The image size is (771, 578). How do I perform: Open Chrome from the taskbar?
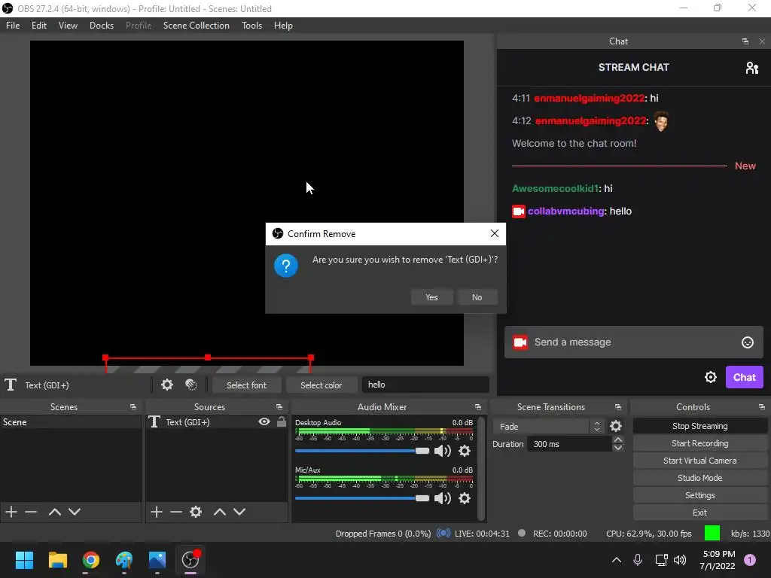coord(91,560)
